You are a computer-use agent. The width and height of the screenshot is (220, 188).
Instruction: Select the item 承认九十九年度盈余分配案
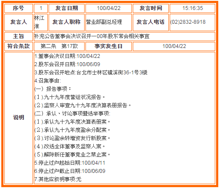coord(72,130)
